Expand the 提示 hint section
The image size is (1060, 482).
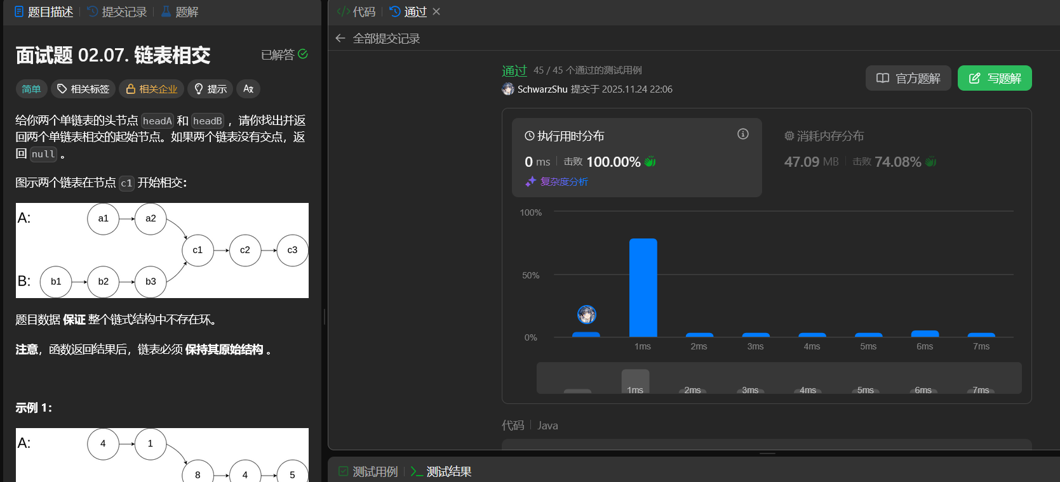[210, 89]
